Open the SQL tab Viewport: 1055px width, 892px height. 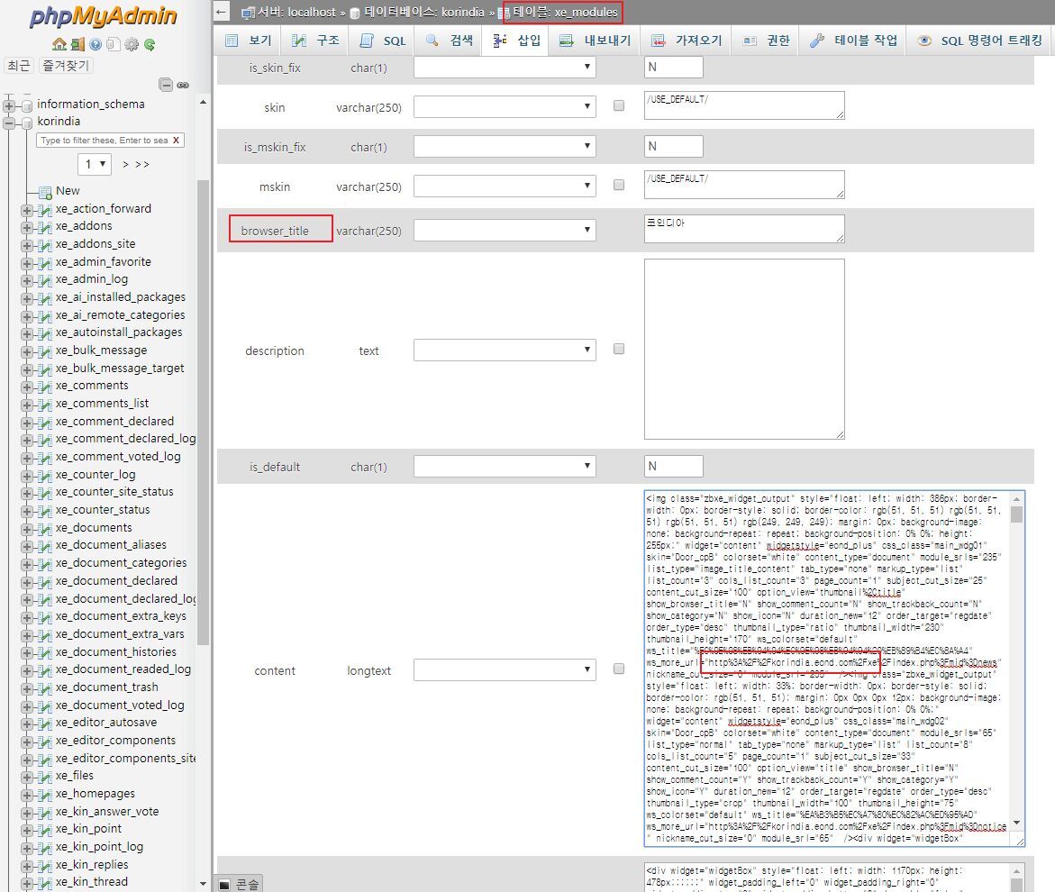(x=383, y=41)
